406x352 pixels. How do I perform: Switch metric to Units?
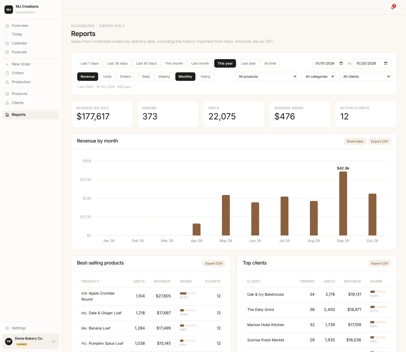coord(107,77)
